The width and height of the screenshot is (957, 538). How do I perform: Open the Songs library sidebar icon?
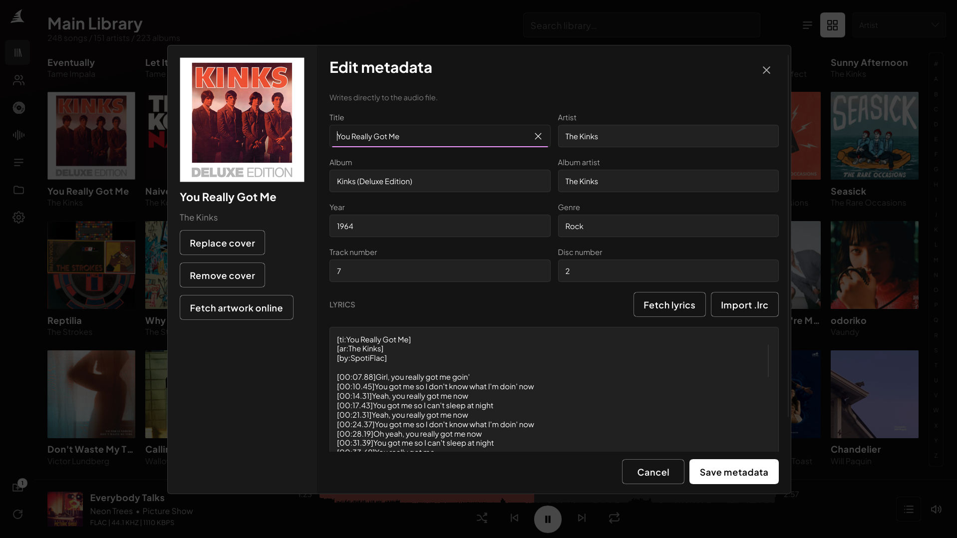18,52
